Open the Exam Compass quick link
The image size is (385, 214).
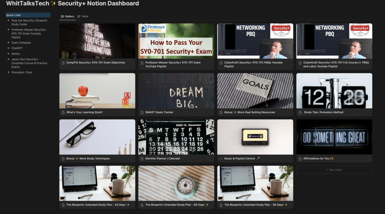tap(21, 43)
